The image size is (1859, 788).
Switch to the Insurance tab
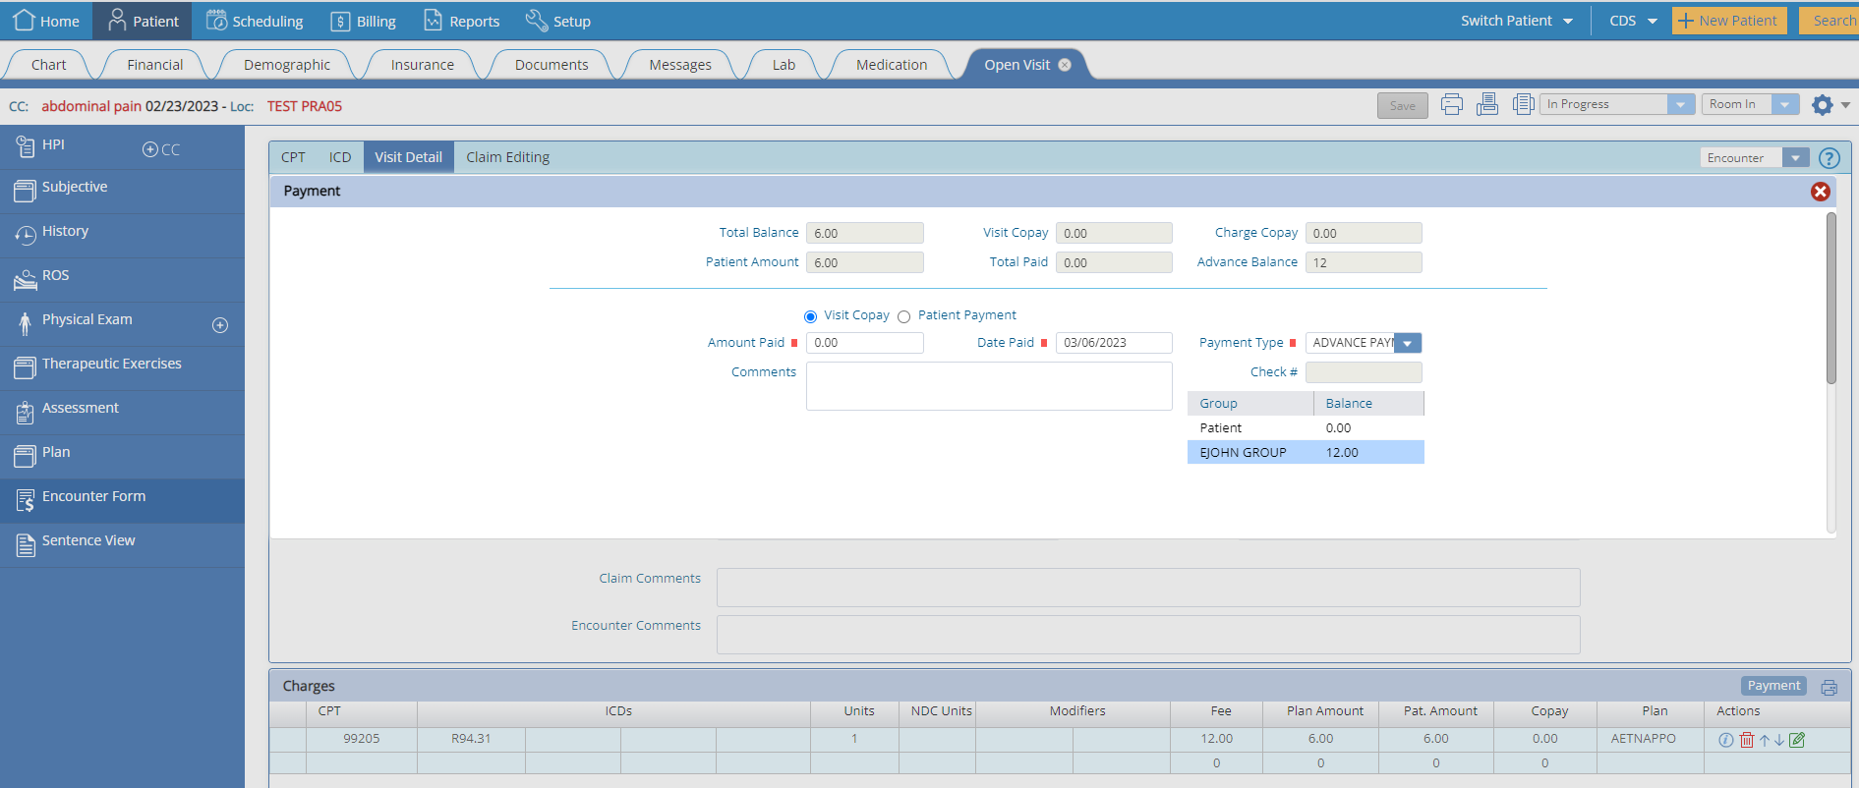click(422, 65)
